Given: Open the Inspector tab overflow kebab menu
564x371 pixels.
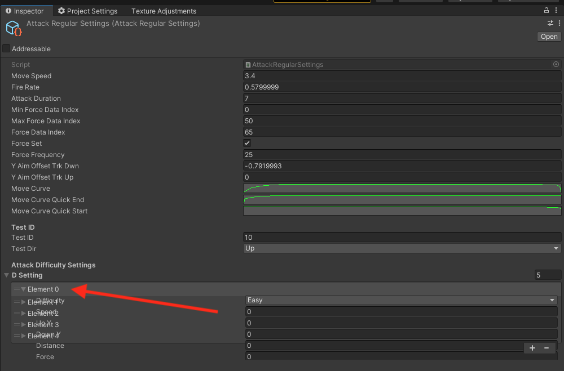Looking at the screenshot, I should [x=556, y=10].
